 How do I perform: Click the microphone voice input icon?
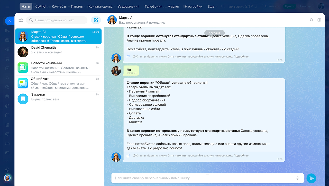point(297,178)
